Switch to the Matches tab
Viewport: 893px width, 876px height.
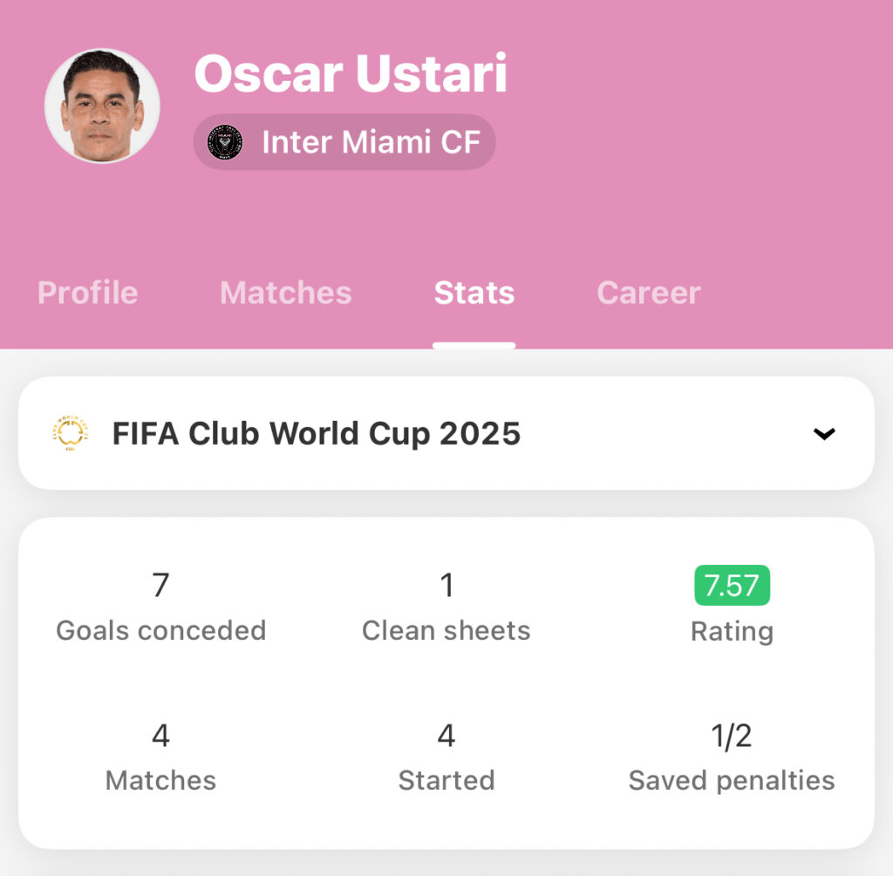point(286,293)
